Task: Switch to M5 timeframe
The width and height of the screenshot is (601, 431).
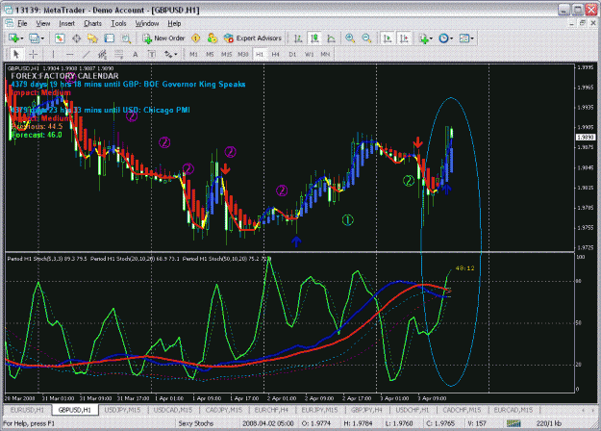Action: point(210,55)
